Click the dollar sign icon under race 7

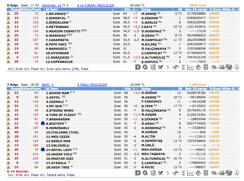(x=168, y=173)
